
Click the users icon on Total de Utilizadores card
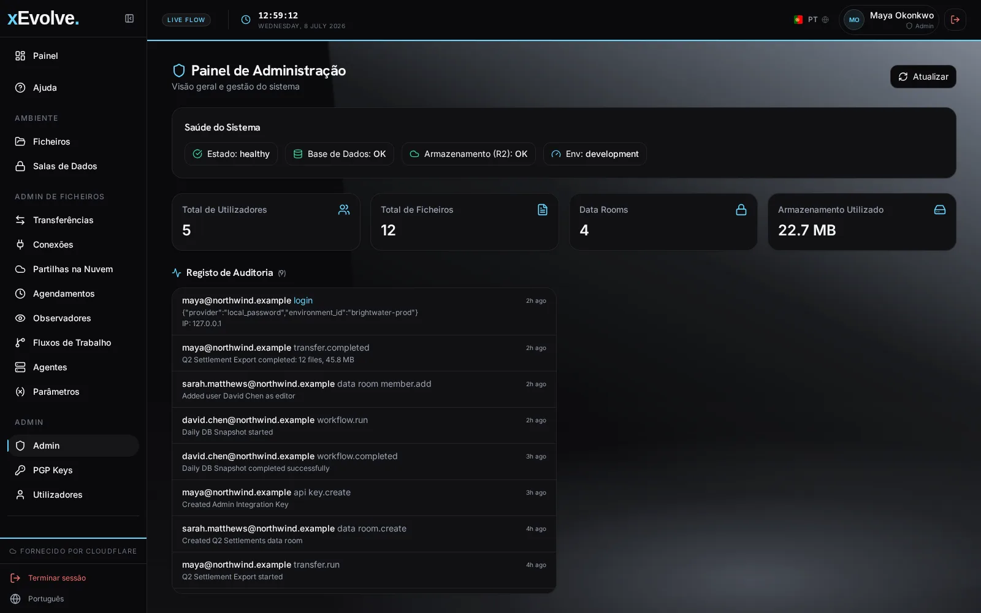pos(344,210)
